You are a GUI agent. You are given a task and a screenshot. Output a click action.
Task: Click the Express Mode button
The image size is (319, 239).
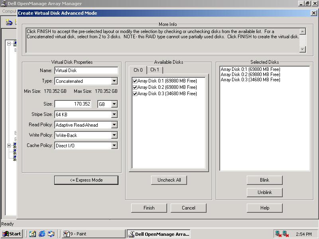pos(86,180)
